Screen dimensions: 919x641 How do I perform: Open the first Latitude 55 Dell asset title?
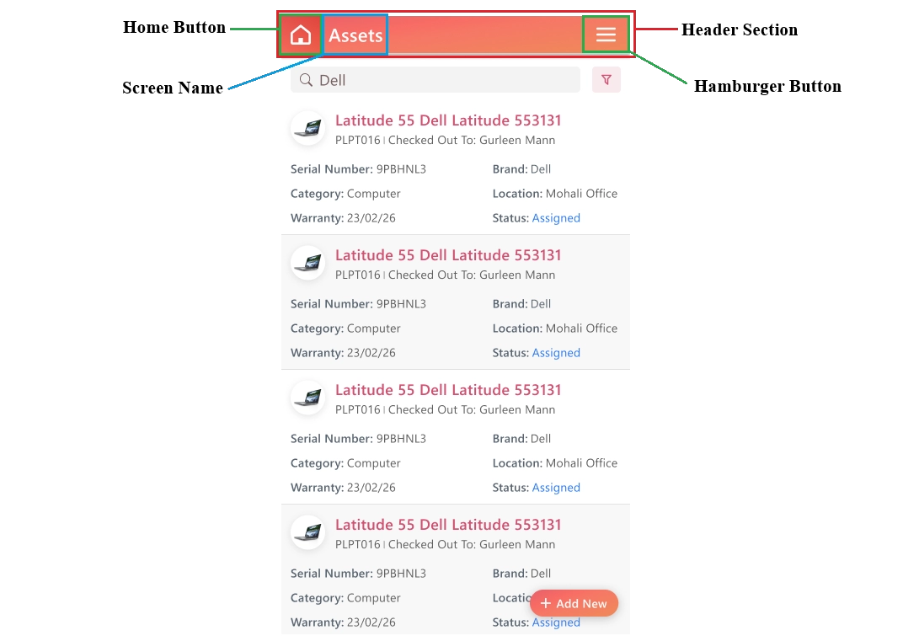click(x=448, y=120)
